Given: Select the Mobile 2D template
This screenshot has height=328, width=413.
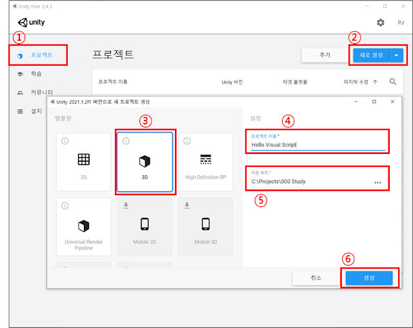Looking at the screenshot, I should 145,226.
